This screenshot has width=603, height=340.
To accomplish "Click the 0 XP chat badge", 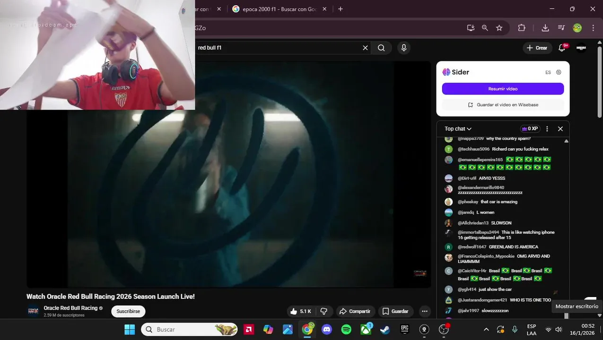I will (x=530, y=129).
